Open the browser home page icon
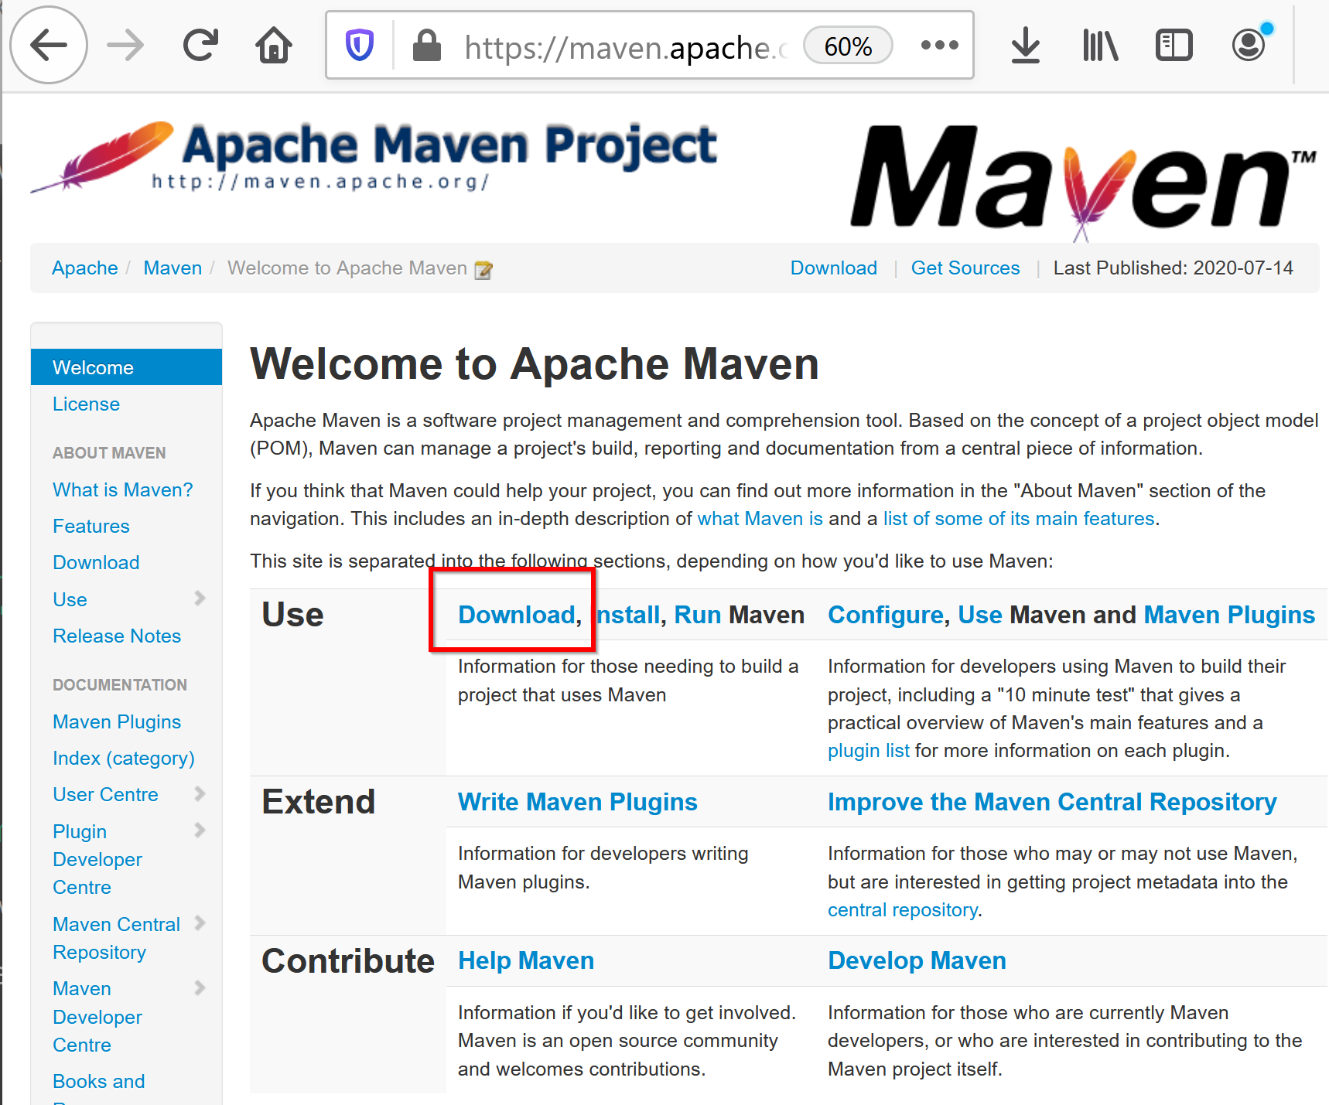This screenshot has height=1105, width=1329. 274,45
